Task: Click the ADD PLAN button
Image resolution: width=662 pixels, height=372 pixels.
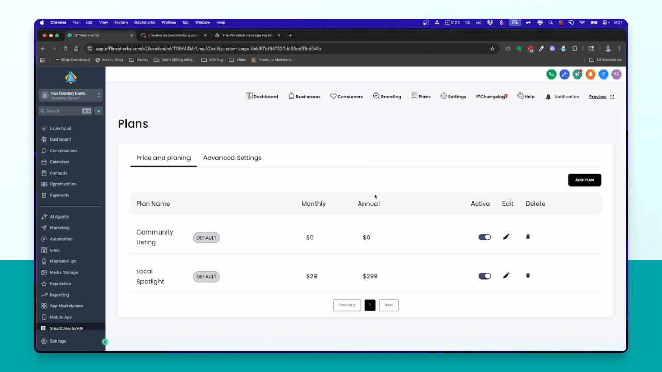Action: [x=585, y=180]
